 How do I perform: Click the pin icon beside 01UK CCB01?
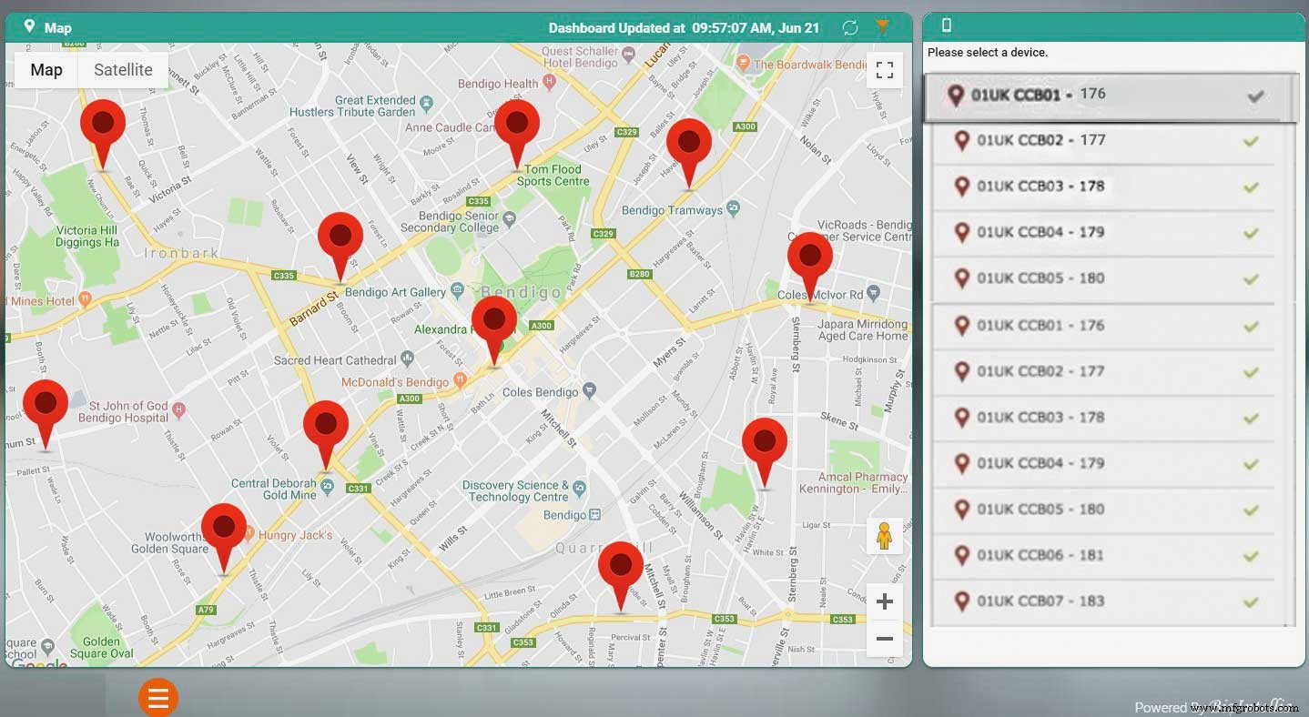(956, 96)
